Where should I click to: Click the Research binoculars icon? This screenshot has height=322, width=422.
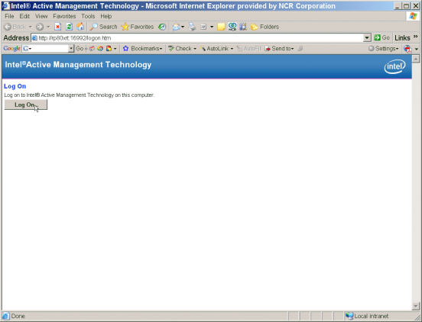pyautogui.click(x=243, y=27)
